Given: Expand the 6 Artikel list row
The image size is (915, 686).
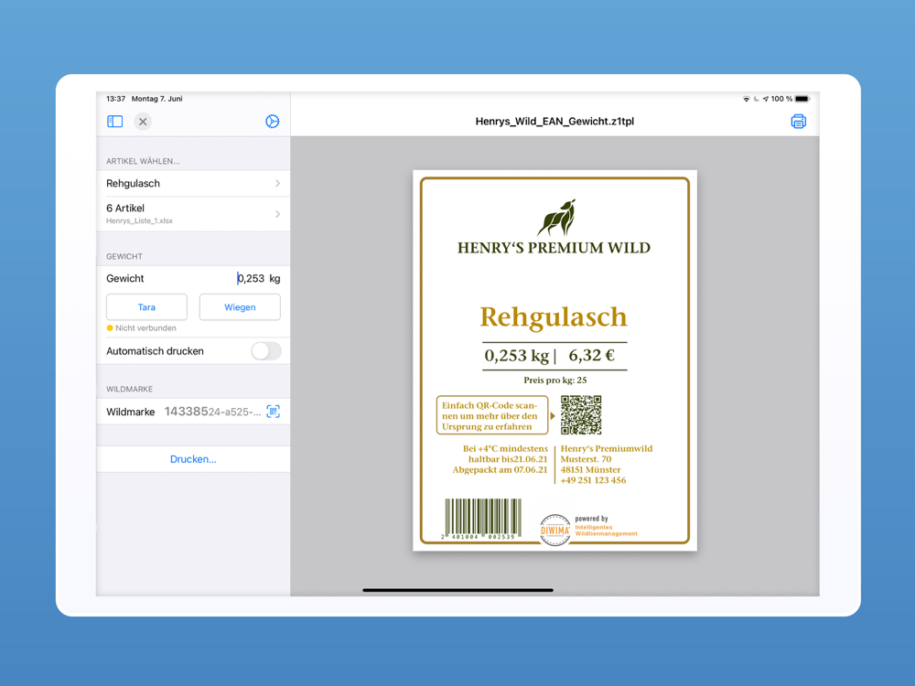Looking at the screenshot, I should tap(193, 213).
